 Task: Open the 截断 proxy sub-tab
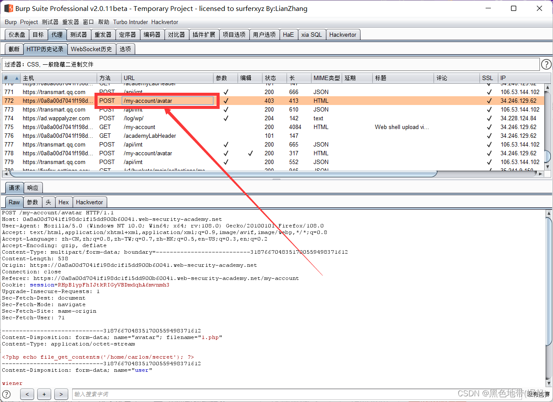[x=14, y=49]
